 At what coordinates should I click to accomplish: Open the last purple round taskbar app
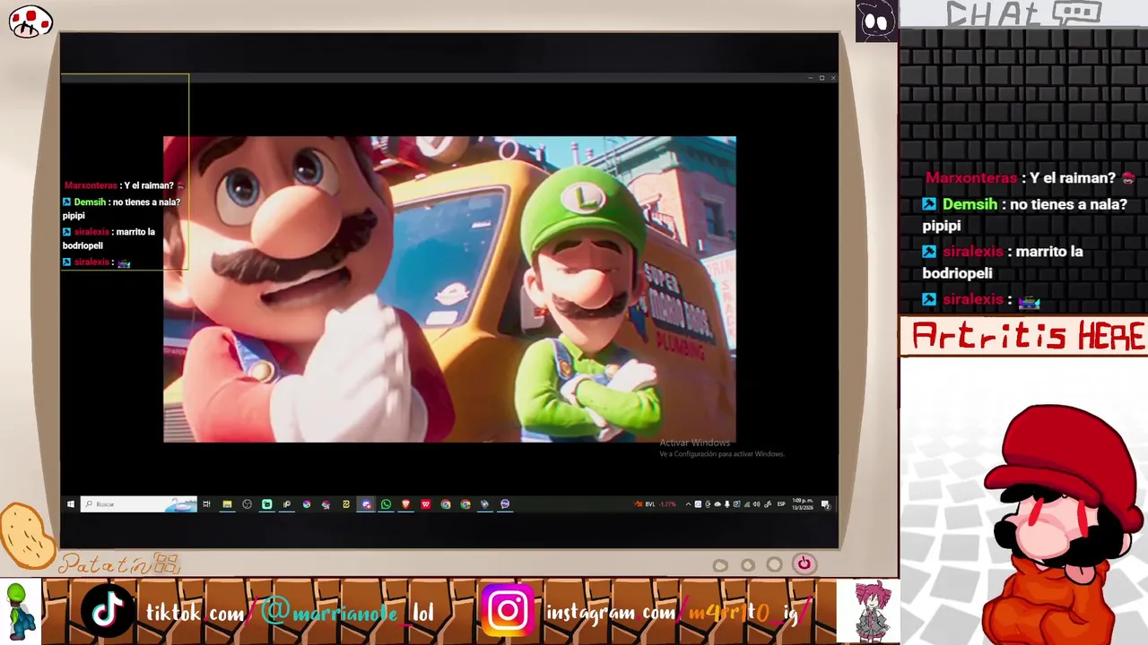coord(504,504)
